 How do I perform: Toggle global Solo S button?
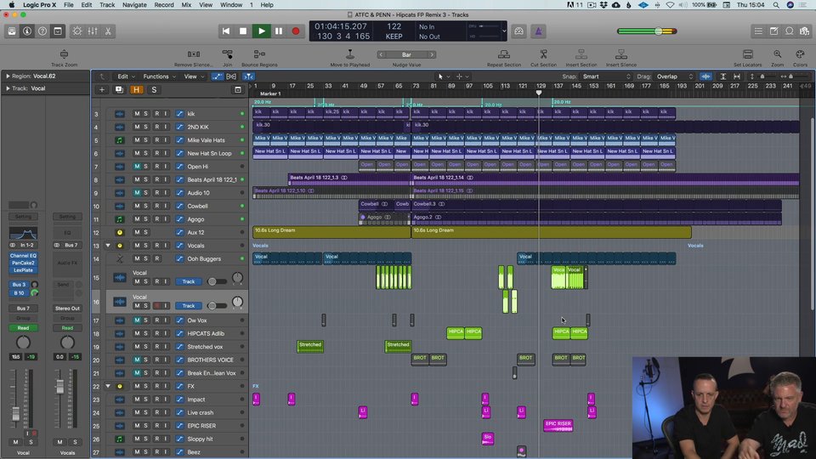(154, 89)
